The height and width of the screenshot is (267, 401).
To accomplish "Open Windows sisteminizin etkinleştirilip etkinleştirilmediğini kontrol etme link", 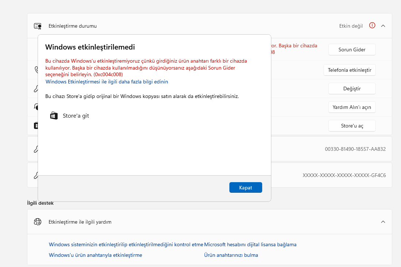I will point(126,244).
